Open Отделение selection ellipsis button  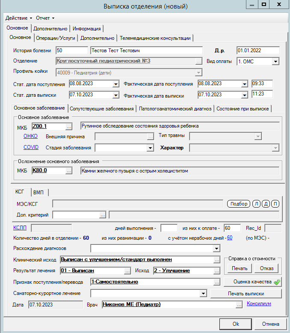(199, 62)
